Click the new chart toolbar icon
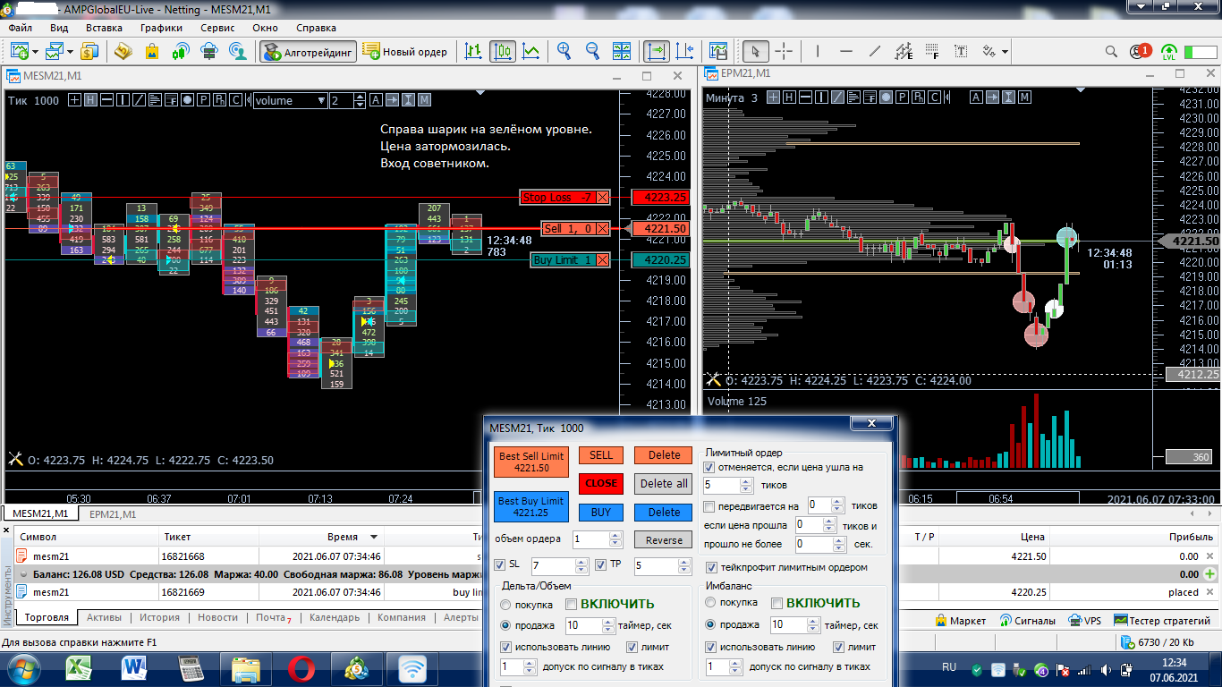The width and height of the screenshot is (1222, 687). (18, 52)
